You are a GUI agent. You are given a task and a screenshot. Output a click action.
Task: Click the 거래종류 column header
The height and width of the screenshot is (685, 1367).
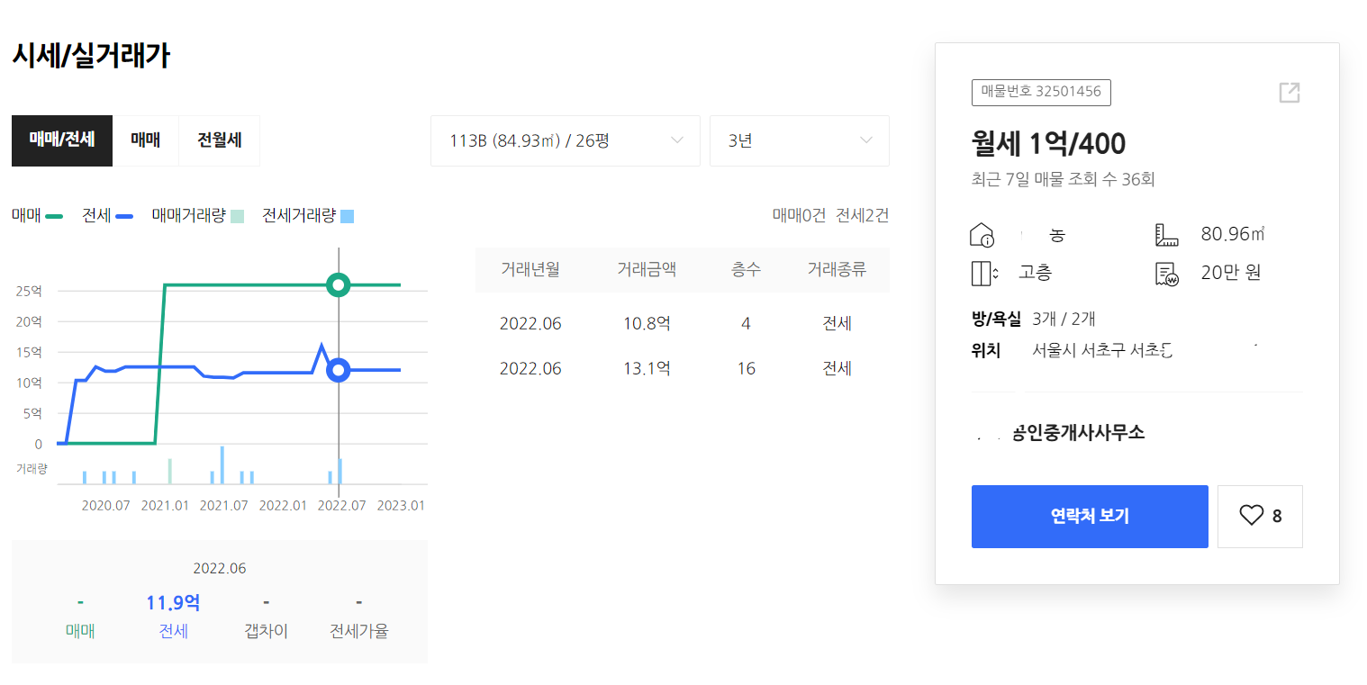click(x=837, y=269)
